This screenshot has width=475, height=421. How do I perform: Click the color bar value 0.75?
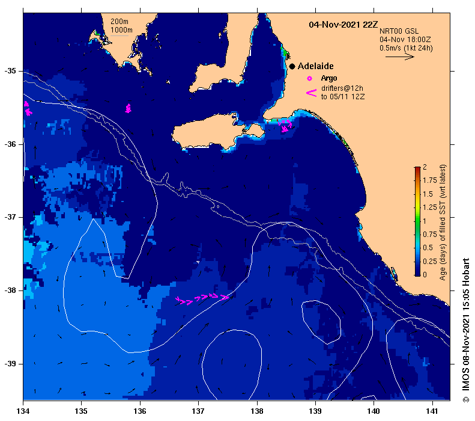pos(430,235)
